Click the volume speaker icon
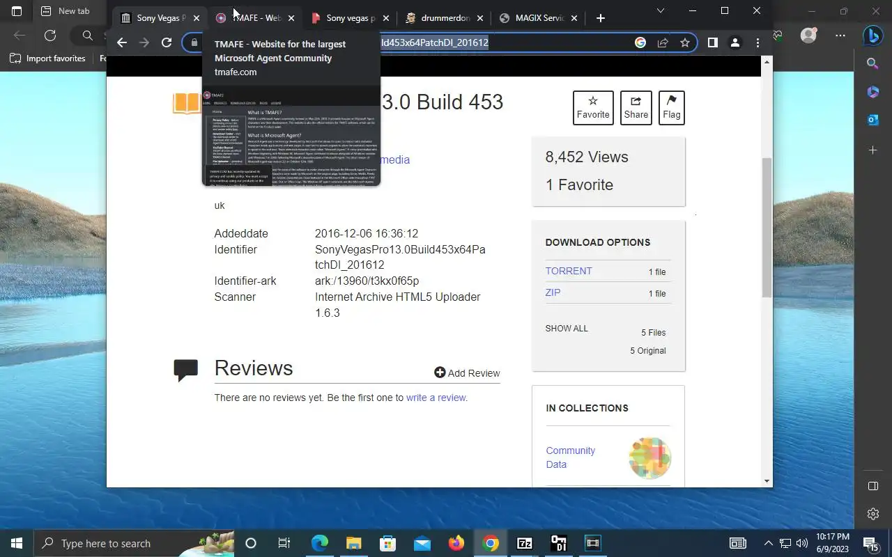Viewport: 892px width, 557px height. (x=801, y=543)
